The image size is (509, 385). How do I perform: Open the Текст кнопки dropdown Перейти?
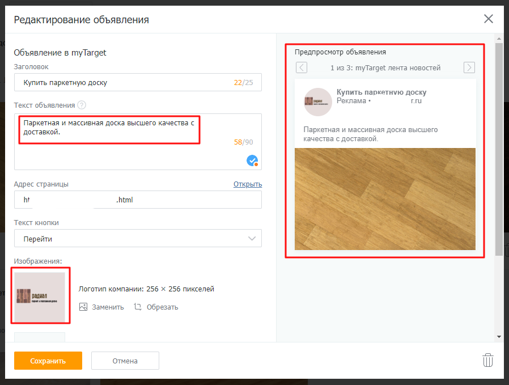138,239
